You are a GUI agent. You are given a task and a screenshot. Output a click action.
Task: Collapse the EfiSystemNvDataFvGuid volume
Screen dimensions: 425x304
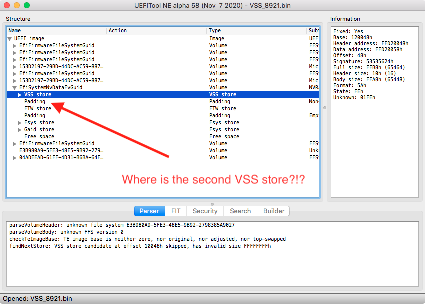(15, 88)
